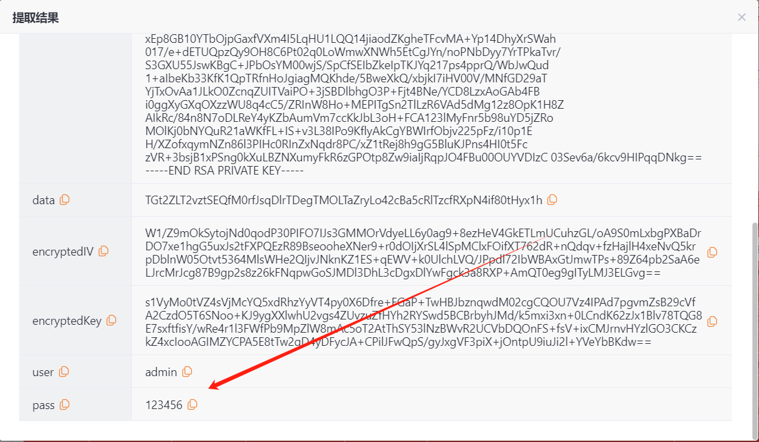Click the 提取结果 dialog title
Image resolution: width=759 pixels, height=442 pixels.
pyautogui.click(x=36, y=18)
